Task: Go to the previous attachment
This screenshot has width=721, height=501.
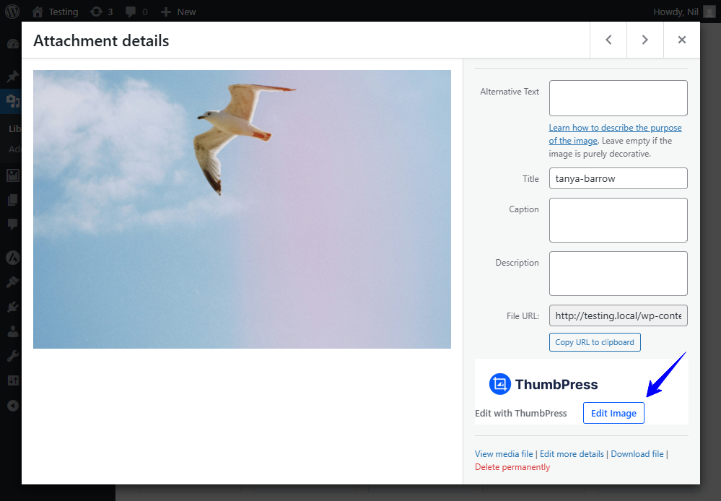Action: (x=608, y=40)
